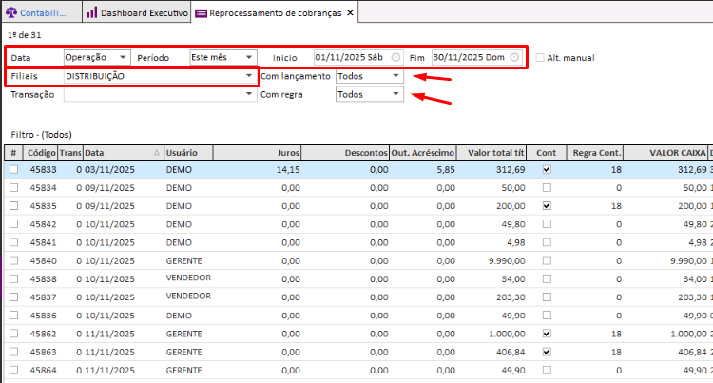Viewport: 713px width, 383px height.
Task: Click the Dashboard Executivo chart icon
Action: [x=91, y=12]
